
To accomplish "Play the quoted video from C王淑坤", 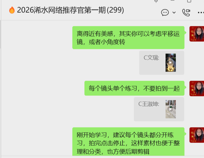I will coord(171,109).
